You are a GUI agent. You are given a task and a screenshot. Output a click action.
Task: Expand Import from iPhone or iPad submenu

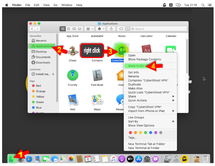(150, 111)
